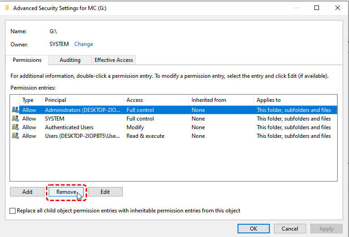Enable replace all child object permission entries checkbox
This screenshot has width=349, height=237.
pyautogui.click(x=12, y=211)
